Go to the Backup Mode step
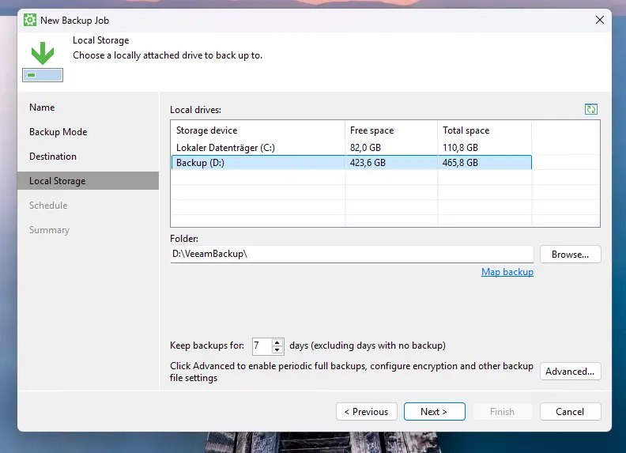This screenshot has height=453, width=626. pos(58,132)
